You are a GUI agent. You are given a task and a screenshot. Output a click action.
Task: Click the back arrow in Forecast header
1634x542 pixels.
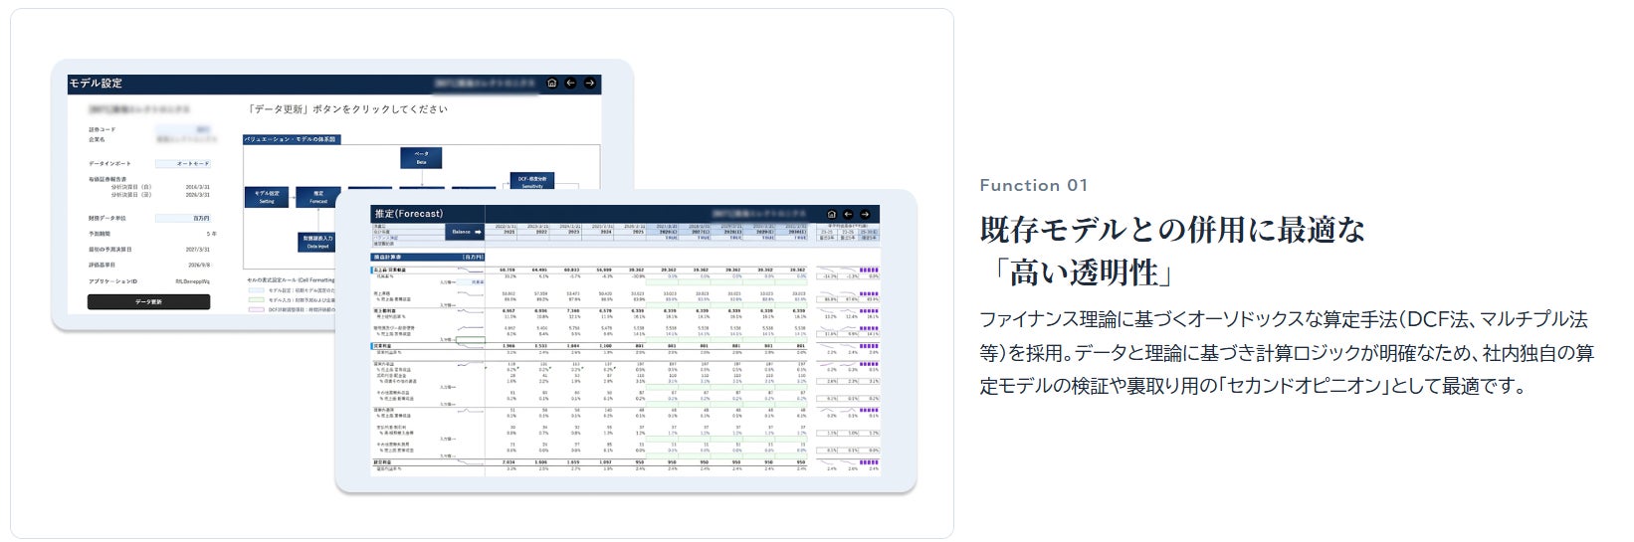848,214
